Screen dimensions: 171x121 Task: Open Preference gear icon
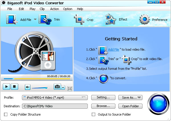tap(144, 19)
